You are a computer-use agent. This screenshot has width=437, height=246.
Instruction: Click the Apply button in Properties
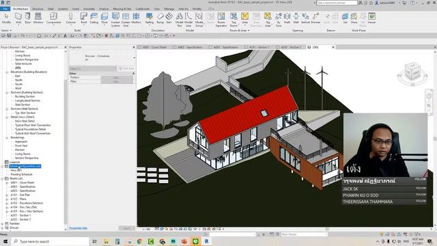[127, 228]
